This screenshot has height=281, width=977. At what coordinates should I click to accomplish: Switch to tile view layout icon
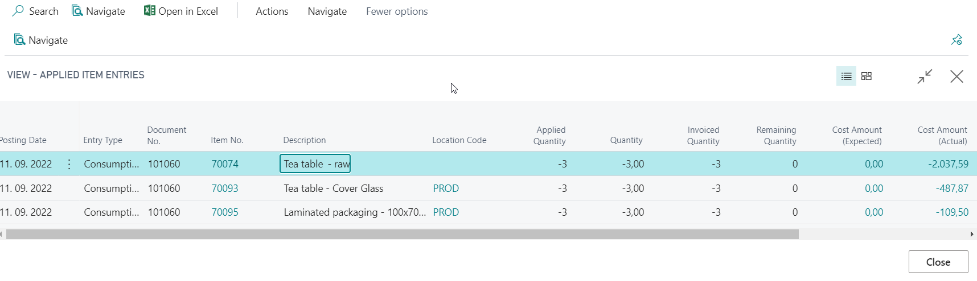867,76
